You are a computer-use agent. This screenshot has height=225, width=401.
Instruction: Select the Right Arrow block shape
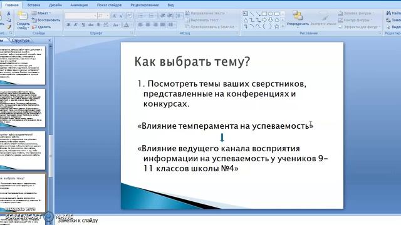coord(264,20)
